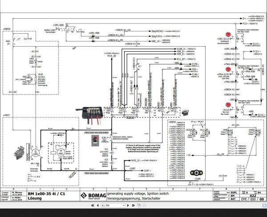Image resolution: width=267 pixels, height=217 pixels.
Task: Click the '50a/CPC4' signal reference
Action: coord(157,36)
